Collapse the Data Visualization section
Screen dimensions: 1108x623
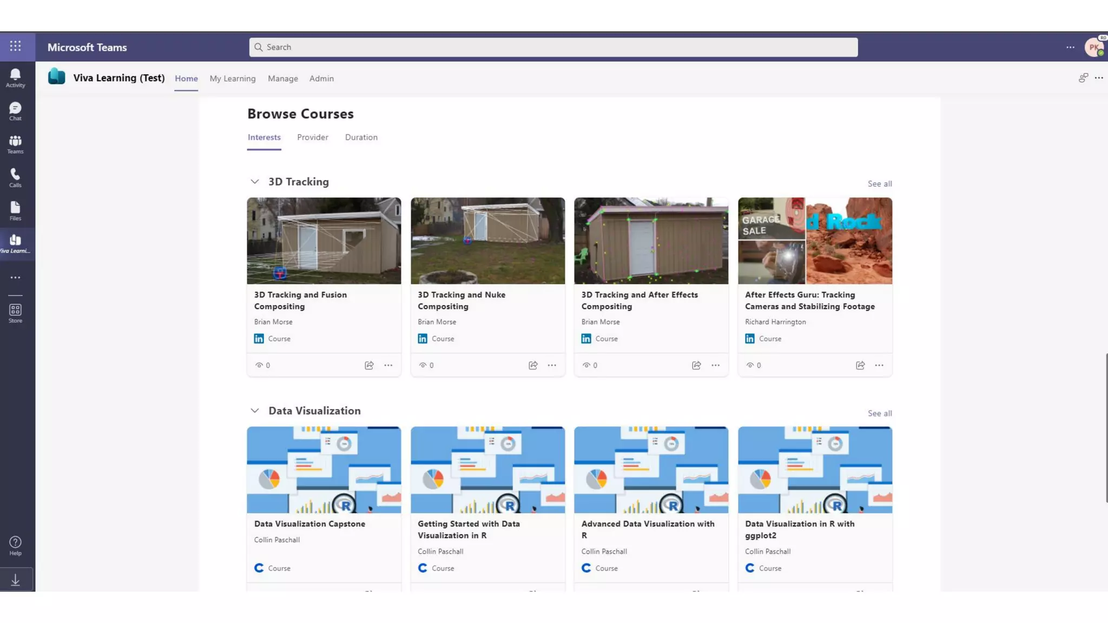point(255,411)
